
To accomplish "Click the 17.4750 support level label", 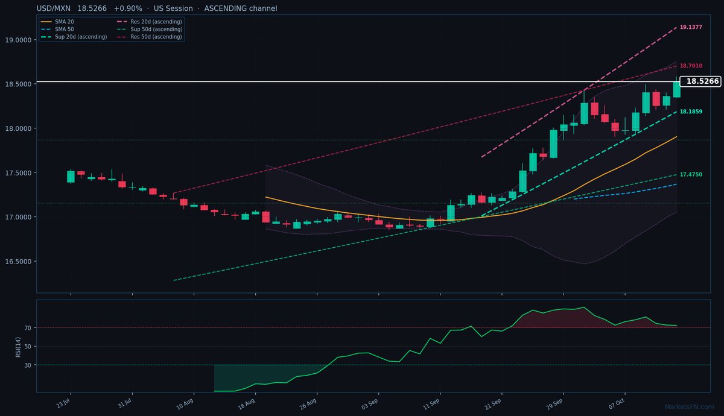I will tap(691, 174).
